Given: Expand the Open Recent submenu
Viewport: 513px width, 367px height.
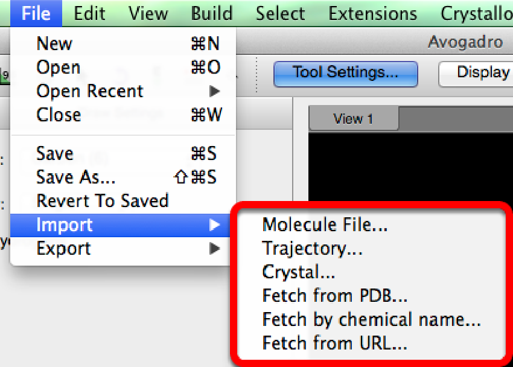Looking at the screenshot, I should (x=90, y=91).
